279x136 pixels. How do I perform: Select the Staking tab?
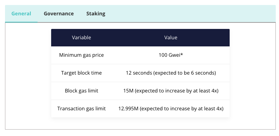[96, 14]
